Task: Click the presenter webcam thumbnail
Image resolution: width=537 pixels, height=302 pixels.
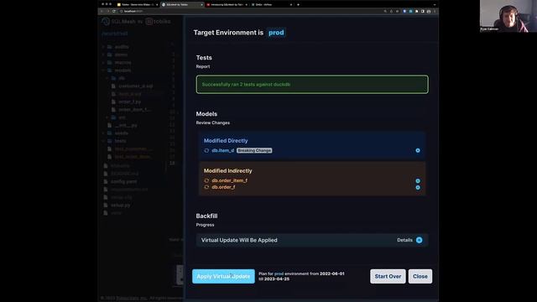Action: [x=508, y=16]
